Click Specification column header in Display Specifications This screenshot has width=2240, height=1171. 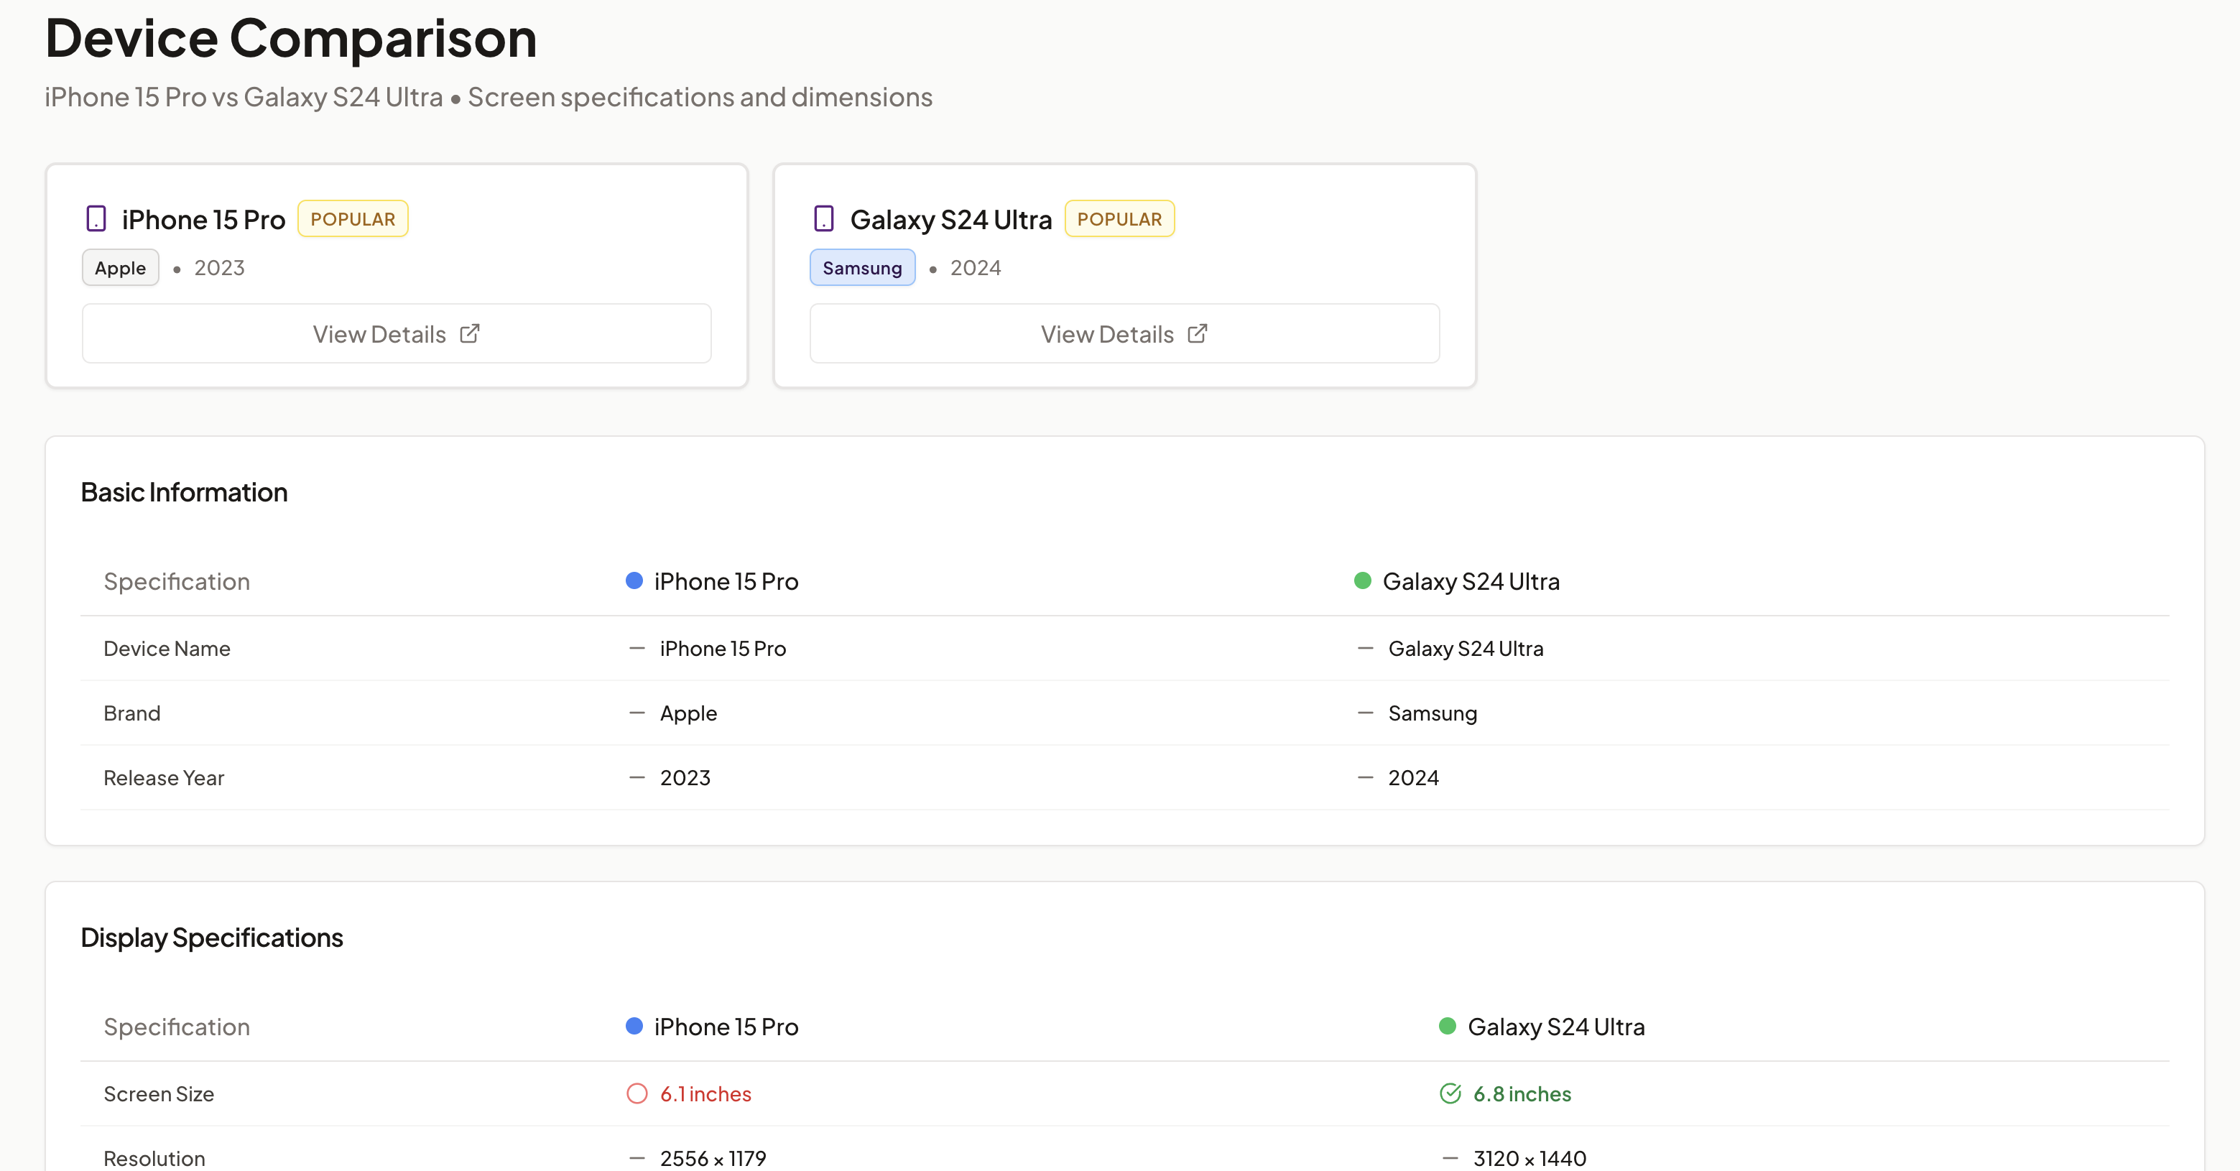click(177, 1026)
